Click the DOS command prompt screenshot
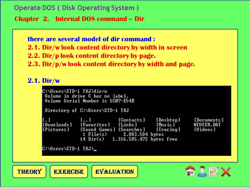This screenshot has height=187, width=250. click(x=136, y=121)
